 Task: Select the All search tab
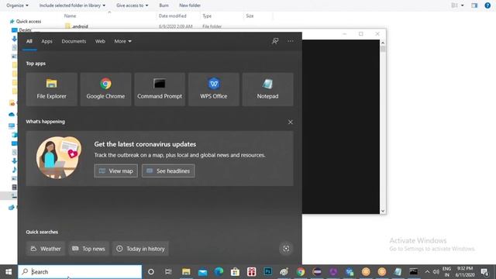(29, 41)
